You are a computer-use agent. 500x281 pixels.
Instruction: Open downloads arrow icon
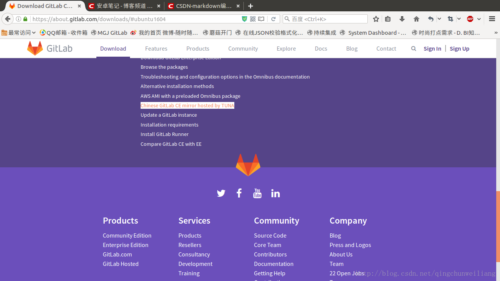(402, 19)
